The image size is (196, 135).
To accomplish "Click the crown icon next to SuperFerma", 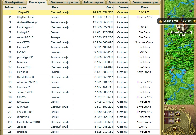I will [161, 21].
